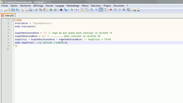Click Run macro multiple times icon
The image size is (183, 103).
pyautogui.click(x=124, y=10)
